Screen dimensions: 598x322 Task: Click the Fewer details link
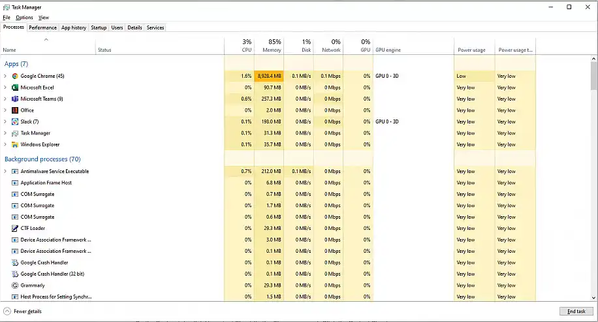click(x=27, y=312)
